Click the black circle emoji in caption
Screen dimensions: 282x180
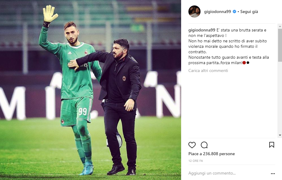click(x=248, y=63)
